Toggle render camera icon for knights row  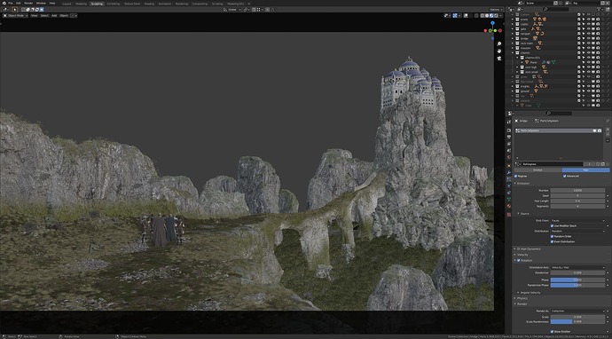598,86
